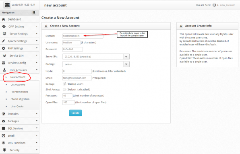Click into the Username field
Image resolution: width=240 pixels, height=154 pixels.
[x=71, y=43]
